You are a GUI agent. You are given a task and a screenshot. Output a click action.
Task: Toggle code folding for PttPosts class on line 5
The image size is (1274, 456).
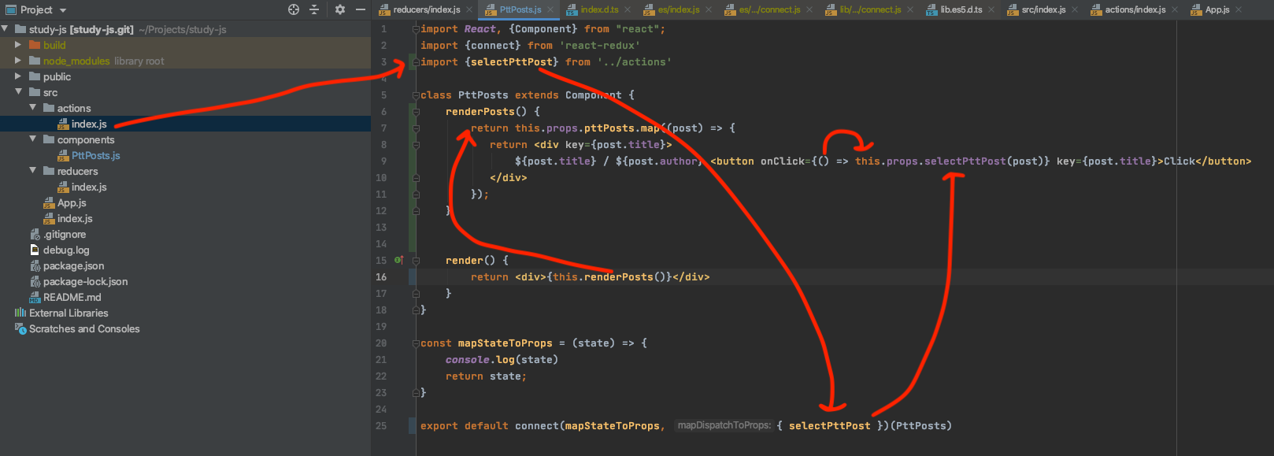[x=416, y=95]
